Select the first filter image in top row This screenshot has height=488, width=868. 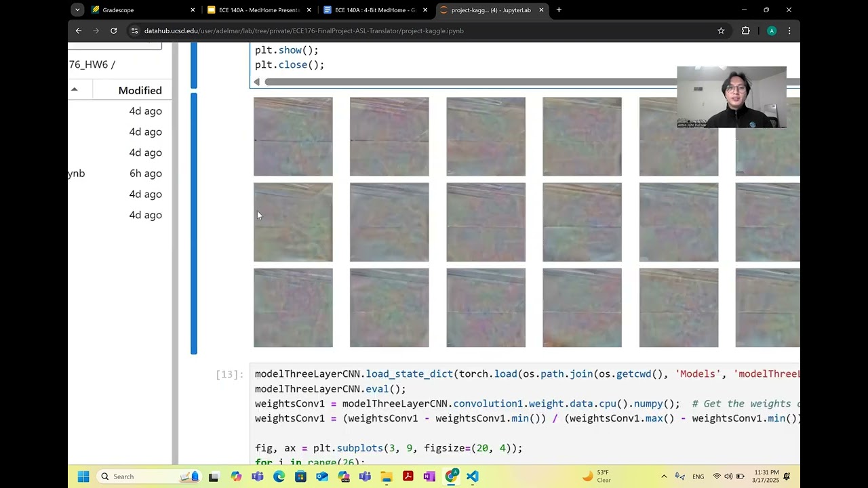tap(293, 137)
